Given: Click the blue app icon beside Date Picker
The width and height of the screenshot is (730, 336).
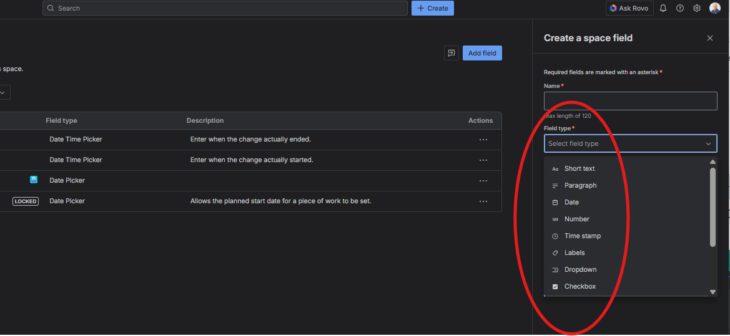Looking at the screenshot, I should pyautogui.click(x=34, y=180).
